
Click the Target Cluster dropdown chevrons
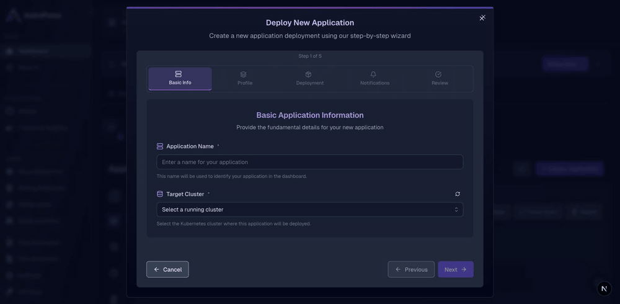(456, 210)
